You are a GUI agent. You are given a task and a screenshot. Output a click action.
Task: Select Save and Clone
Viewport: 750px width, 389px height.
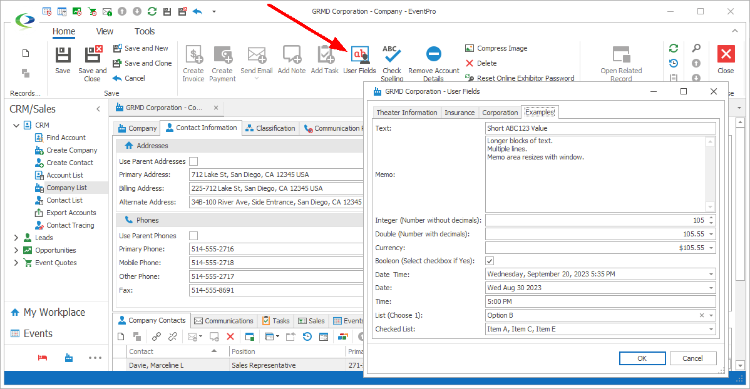pyautogui.click(x=142, y=63)
